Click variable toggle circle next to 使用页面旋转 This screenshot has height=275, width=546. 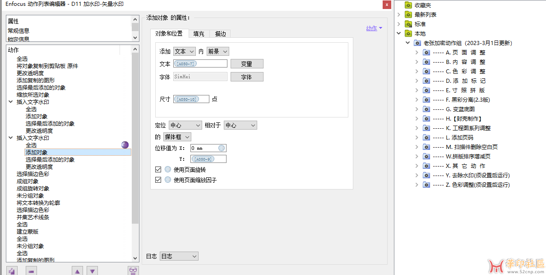point(167,170)
